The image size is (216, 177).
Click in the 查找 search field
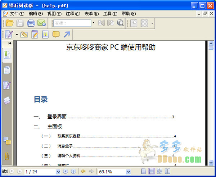tap(72, 23)
